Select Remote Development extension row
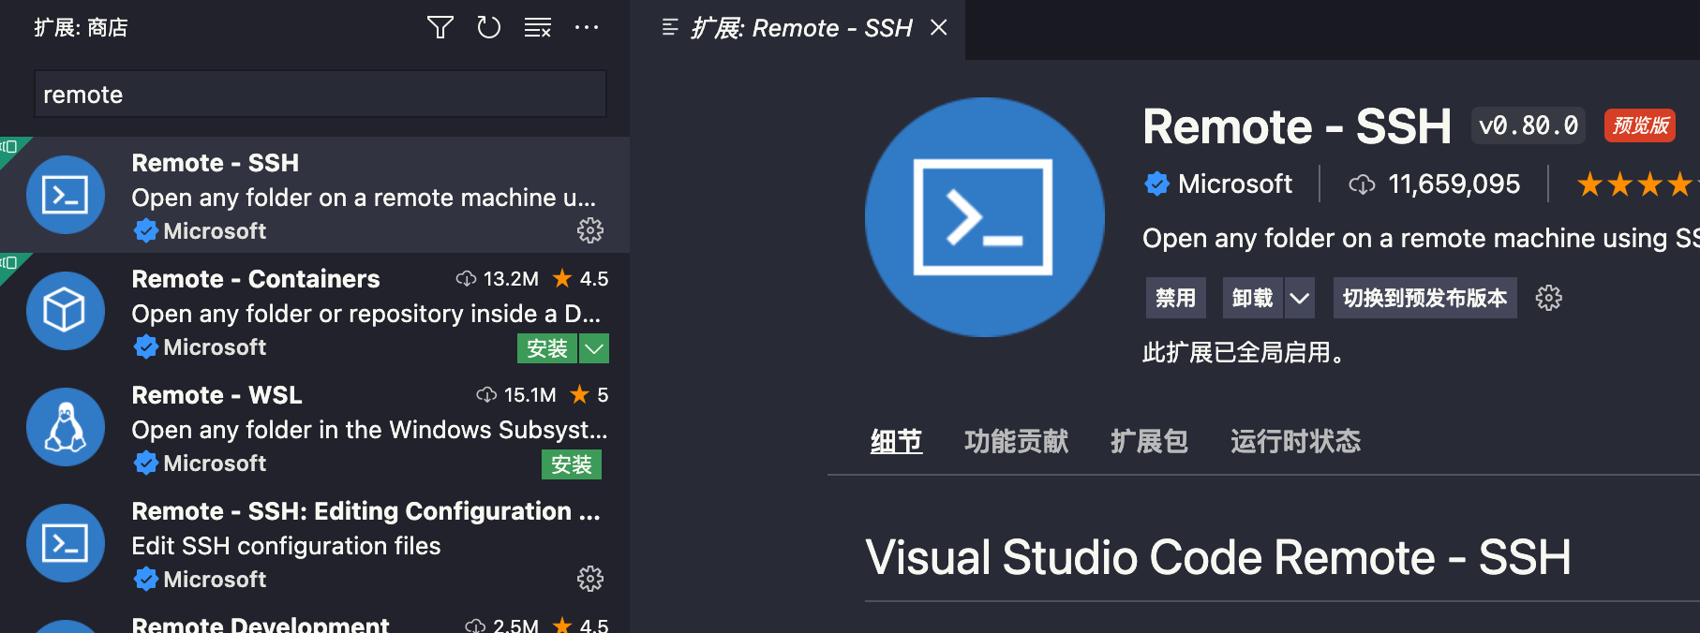Screen dimensions: 1700x633 (x=315, y=618)
